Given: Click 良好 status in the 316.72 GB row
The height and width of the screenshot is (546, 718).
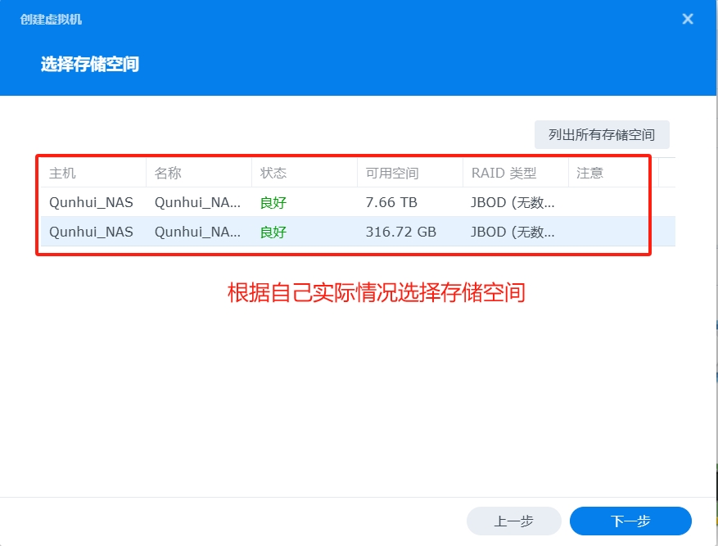Looking at the screenshot, I should [x=273, y=232].
